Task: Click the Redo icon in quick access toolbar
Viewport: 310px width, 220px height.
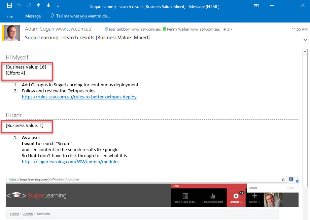Action: point(29,5)
